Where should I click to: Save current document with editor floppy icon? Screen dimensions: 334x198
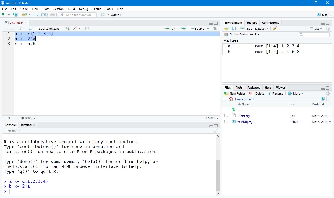click(x=31, y=29)
